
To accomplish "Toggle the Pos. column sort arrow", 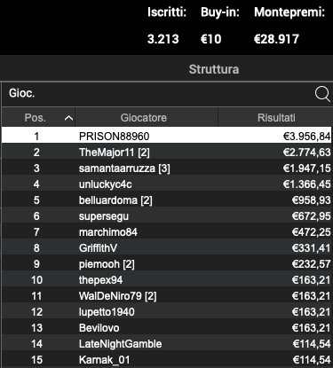I will [68, 118].
